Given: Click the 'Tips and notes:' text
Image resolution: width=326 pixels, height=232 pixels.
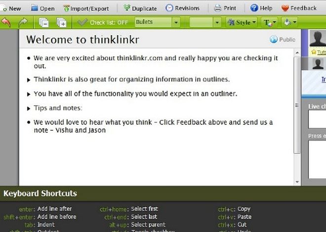Looking at the screenshot, I should pyautogui.click(x=58, y=108).
